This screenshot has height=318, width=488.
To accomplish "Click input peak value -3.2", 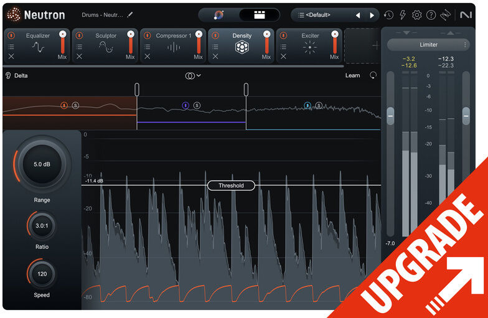I will tap(408, 58).
